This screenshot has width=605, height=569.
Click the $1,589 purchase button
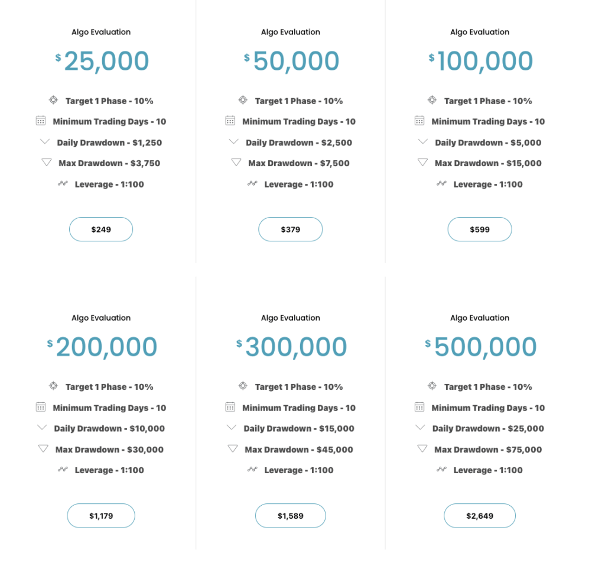pos(290,515)
